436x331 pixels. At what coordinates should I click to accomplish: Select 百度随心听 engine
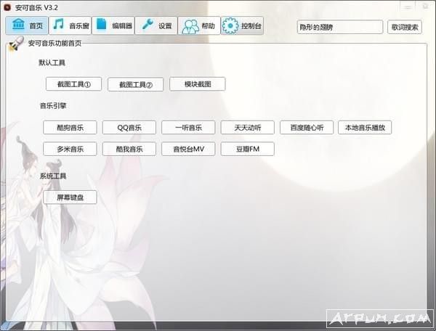coord(307,128)
